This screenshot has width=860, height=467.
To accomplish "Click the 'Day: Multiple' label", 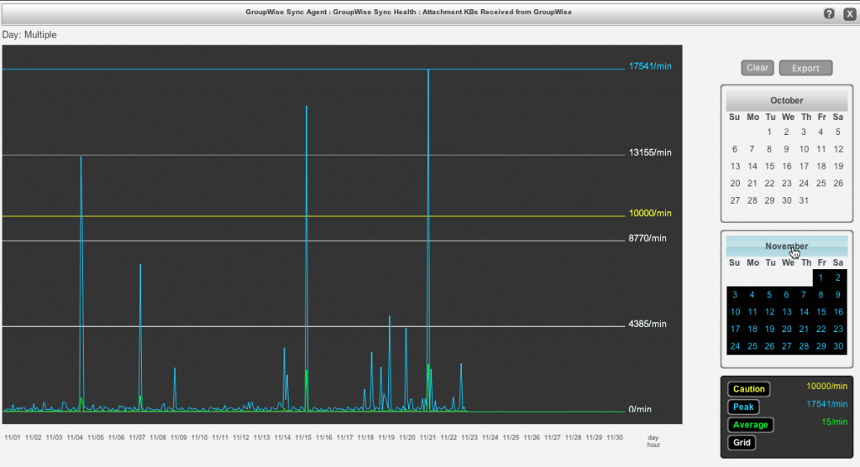I will [x=29, y=34].
